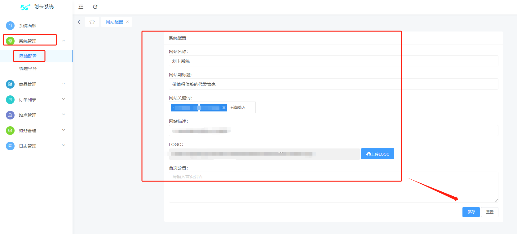This screenshot has width=517, height=234.
Task: Click the 订单列表 sidebar icon
Action: pos(10,100)
